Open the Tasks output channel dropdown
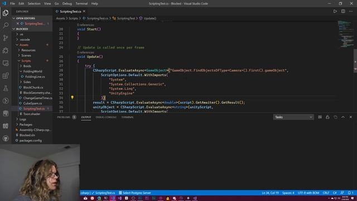Screen dimensions: 357x201 pos(293,117)
